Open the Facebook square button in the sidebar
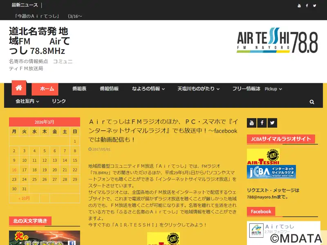This screenshot has width=327, height=245. click(262, 123)
